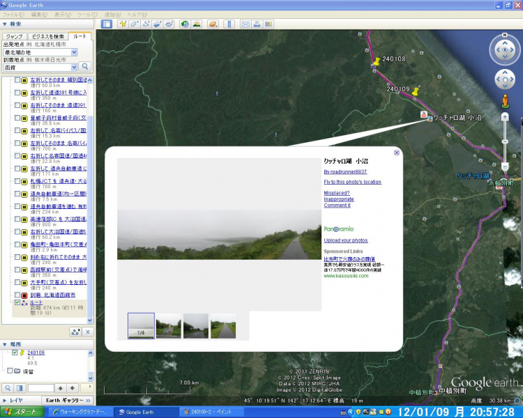Check the 札幌JCT step checkbox
Image resolution: width=523 pixels, height=418 pixels.
[17, 181]
